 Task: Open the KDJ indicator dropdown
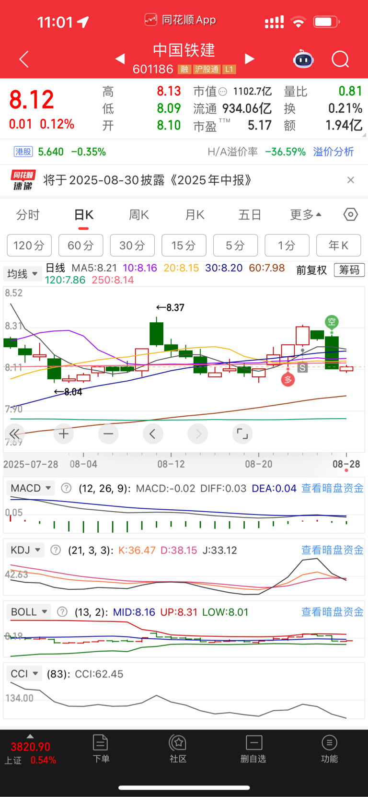[25, 550]
